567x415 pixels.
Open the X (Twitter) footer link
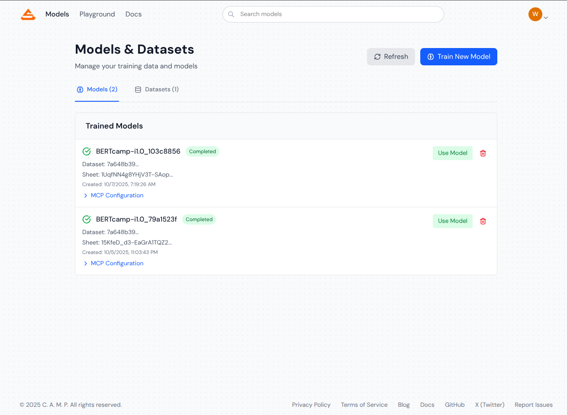(490, 405)
